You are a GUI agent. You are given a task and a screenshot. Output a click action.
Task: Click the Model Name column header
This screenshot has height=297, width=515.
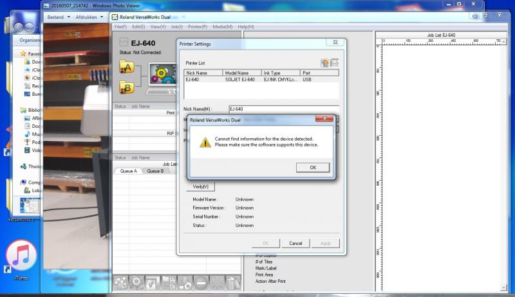242,73
